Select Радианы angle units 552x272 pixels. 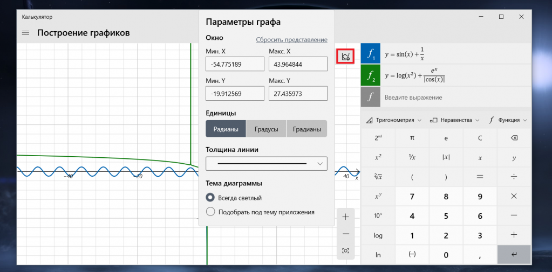coord(226,129)
